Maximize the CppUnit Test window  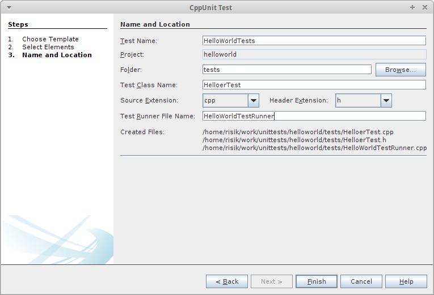click(412, 7)
